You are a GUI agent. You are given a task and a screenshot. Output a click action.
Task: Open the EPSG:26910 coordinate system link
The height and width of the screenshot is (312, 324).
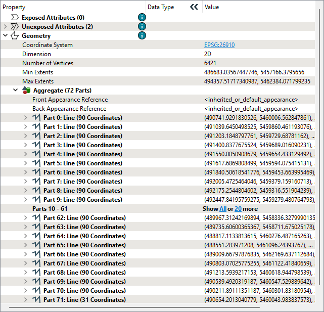point(219,45)
